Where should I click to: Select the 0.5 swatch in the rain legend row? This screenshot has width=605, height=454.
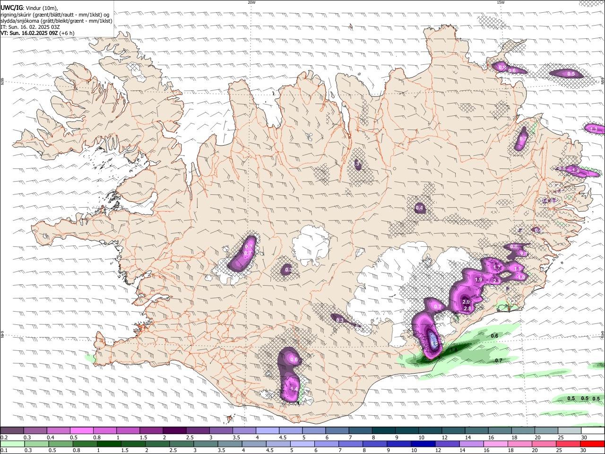point(60,444)
